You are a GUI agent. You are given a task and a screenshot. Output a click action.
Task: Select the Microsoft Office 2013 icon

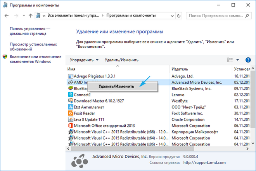pos(71,126)
